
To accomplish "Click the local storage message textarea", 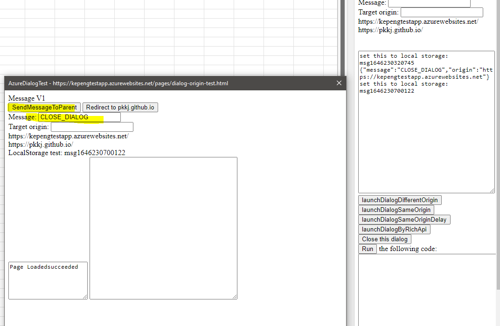I will (426, 121).
